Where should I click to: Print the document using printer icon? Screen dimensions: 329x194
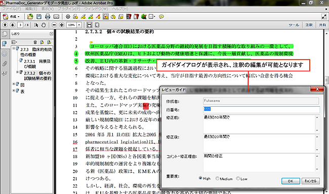pyautogui.click(x=48, y=17)
